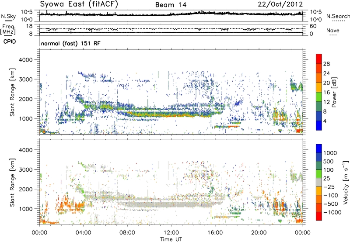Click the 'Nave' legend label
350x242 pixels.
pos(333,31)
